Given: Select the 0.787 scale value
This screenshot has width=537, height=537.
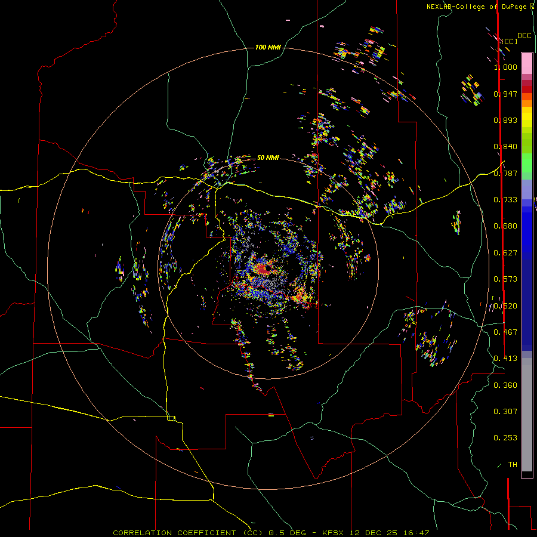Looking at the screenshot, I should point(505,173).
